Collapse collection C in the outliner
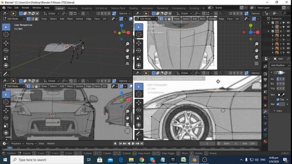This screenshot has width=292, height=164. coord(268,23)
